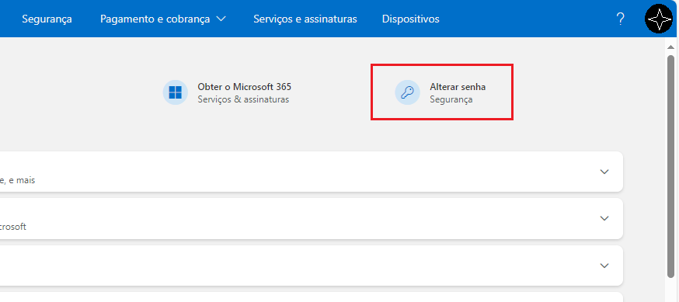Open the Pagamento e cobrança menu
Viewport: 679px width, 302px height.
click(x=163, y=19)
